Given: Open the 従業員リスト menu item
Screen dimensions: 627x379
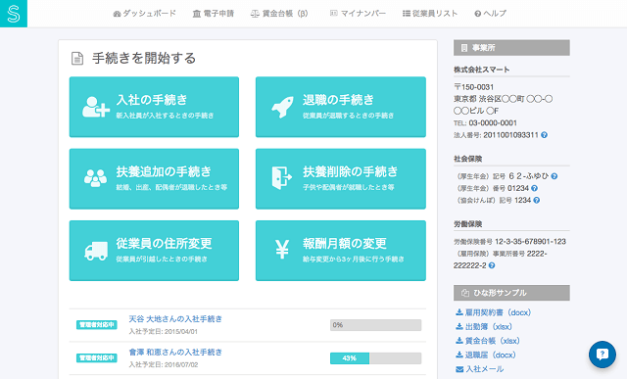Looking at the screenshot, I should pos(430,14).
